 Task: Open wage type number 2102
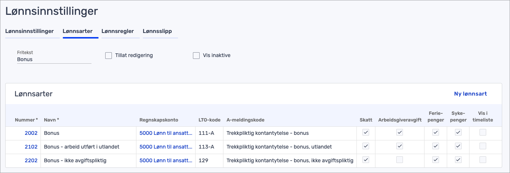(x=31, y=147)
